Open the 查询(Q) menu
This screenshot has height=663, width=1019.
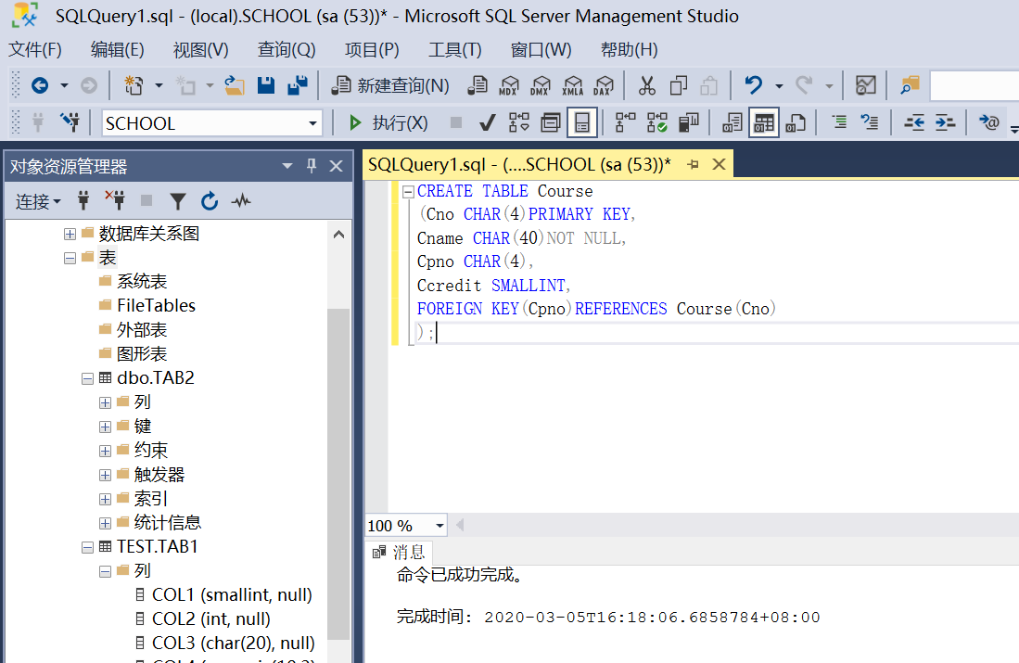(286, 49)
